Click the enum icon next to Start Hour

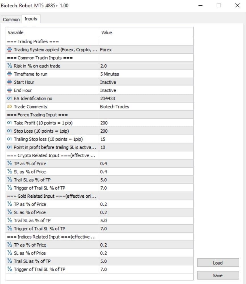coord(9,82)
